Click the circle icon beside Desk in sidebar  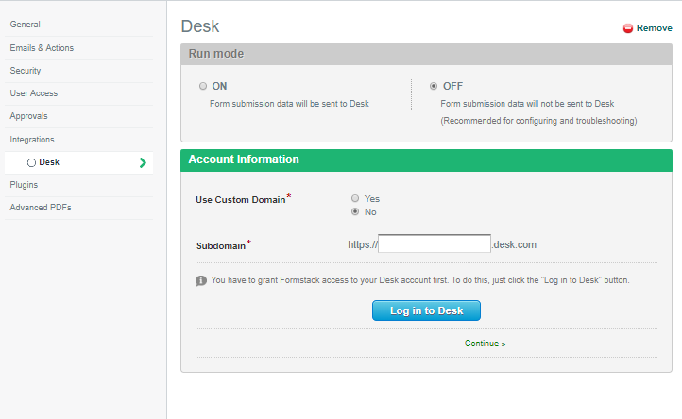click(31, 162)
